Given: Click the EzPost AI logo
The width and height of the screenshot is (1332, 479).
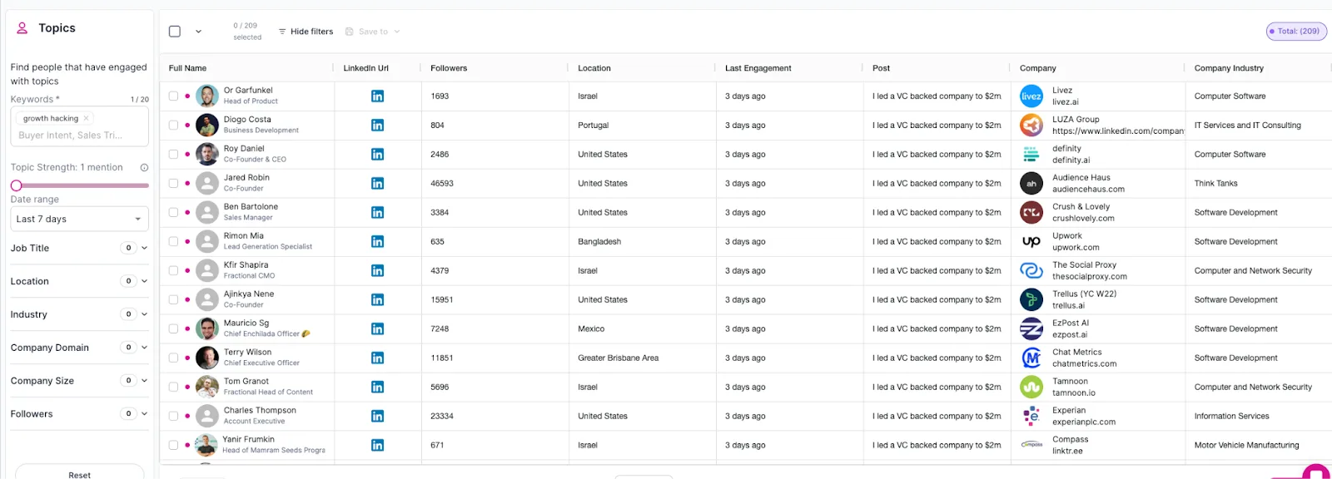Looking at the screenshot, I should [1031, 329].
